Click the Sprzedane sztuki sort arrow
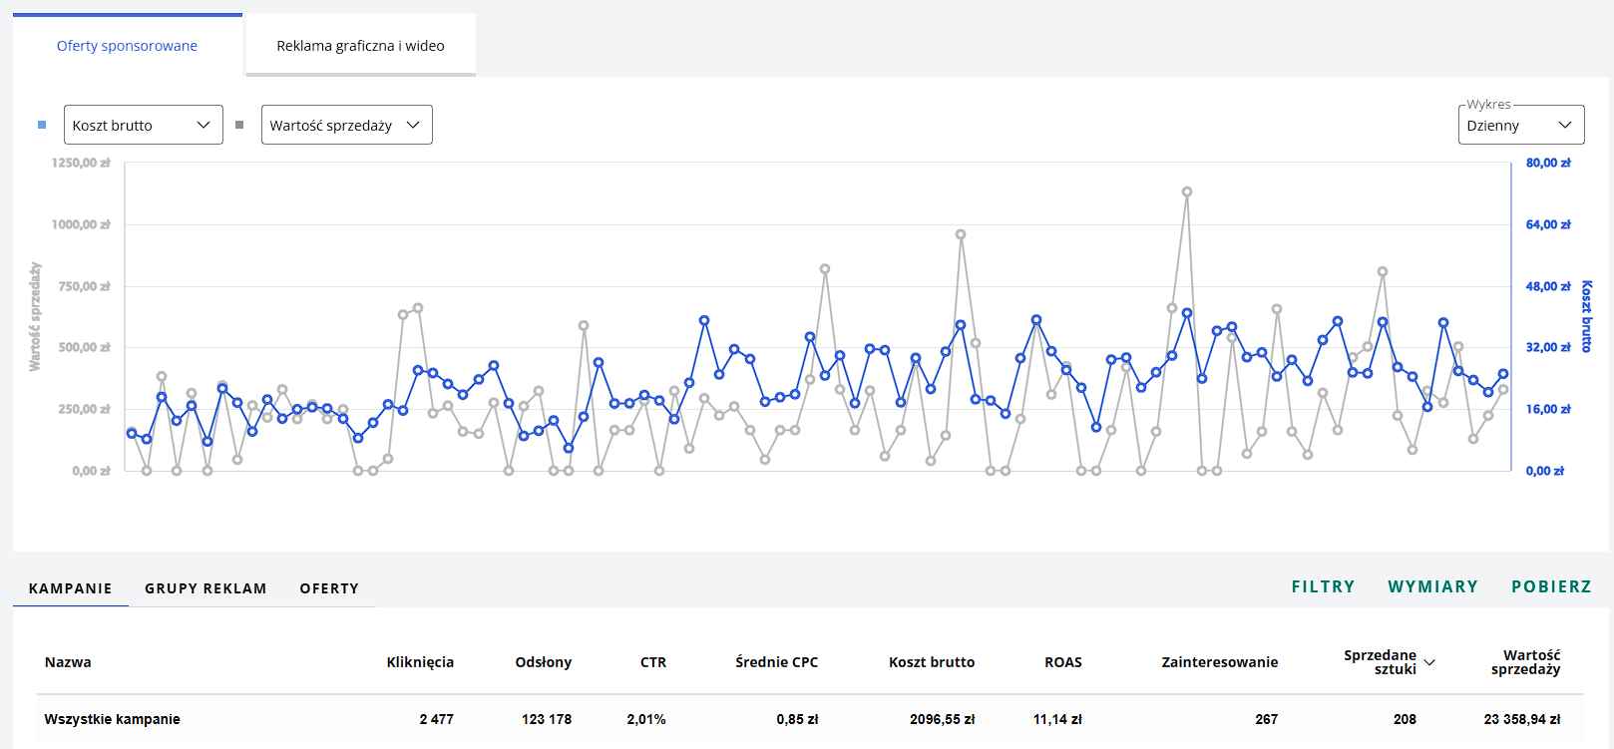The width and height of the screenshot is (1614, 749). click(1429, 662)
